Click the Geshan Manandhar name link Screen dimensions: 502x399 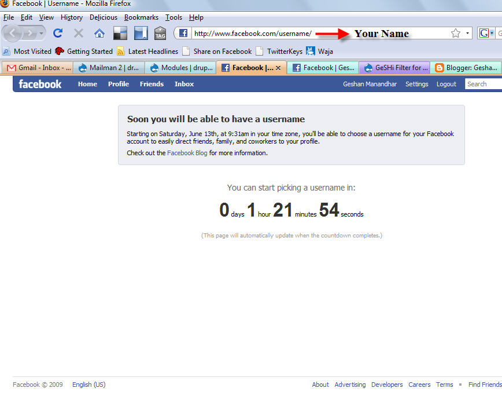click(x=370, y=84)
